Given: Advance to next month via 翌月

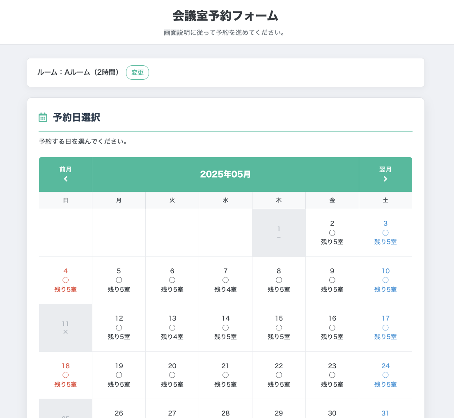Looking at the screenshot, I should [385, 175].
